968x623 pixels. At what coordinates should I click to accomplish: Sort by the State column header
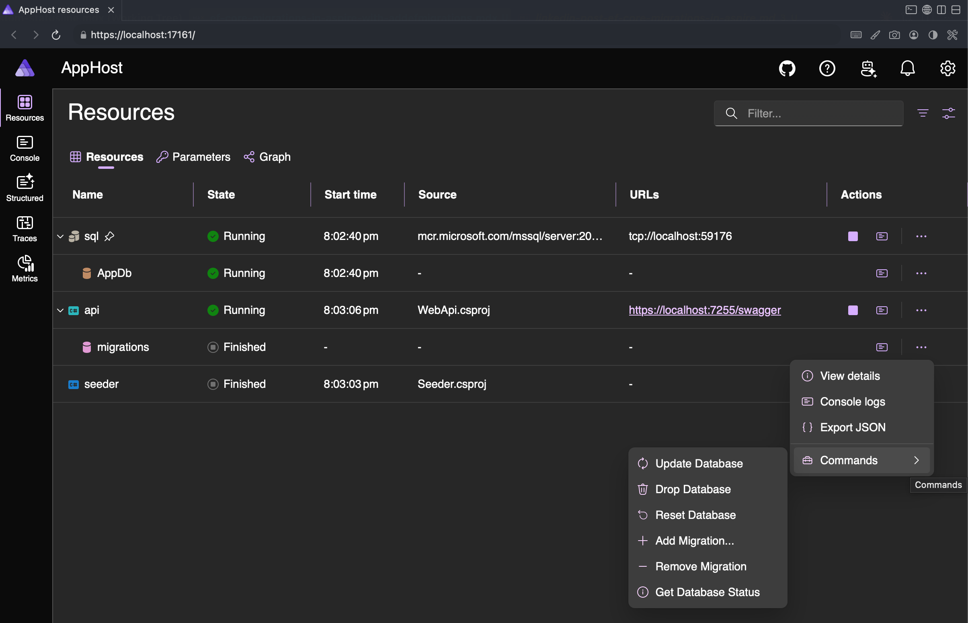click(221, 195)
